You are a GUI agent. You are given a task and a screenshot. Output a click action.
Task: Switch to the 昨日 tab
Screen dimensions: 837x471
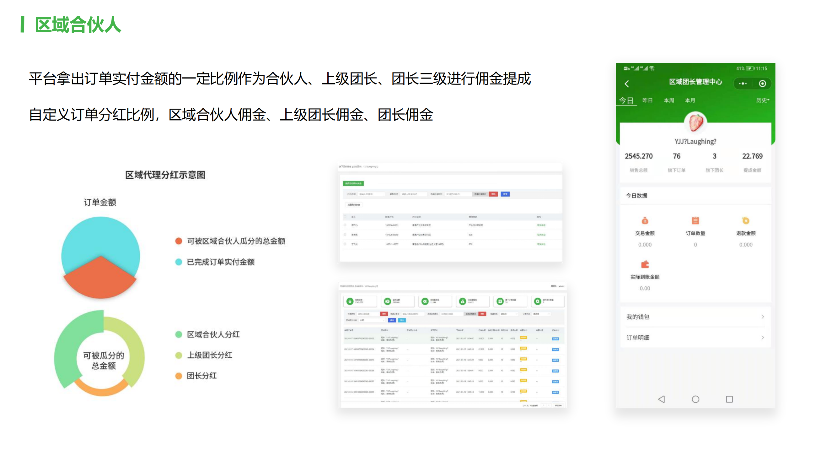pyautogui.click(x=647, y=100)
